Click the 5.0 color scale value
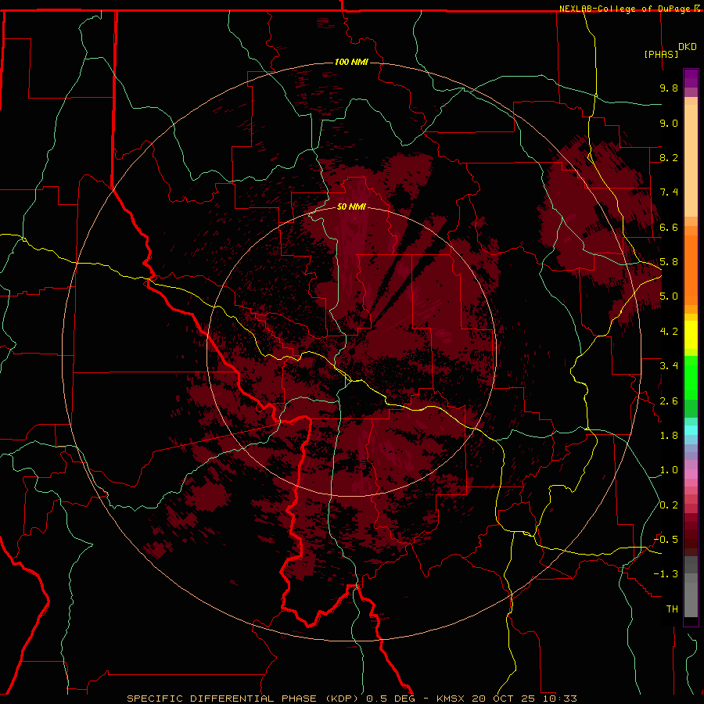This screenshot has width=704, height=704. 669,296
